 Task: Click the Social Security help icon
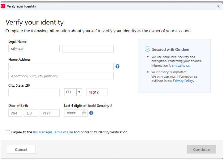pos(91,113)
